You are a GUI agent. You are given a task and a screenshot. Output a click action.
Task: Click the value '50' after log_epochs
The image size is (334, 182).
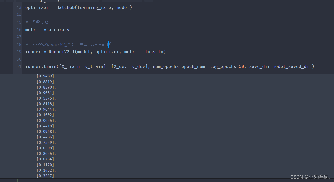pyautogui.click(x=241, y=67)
